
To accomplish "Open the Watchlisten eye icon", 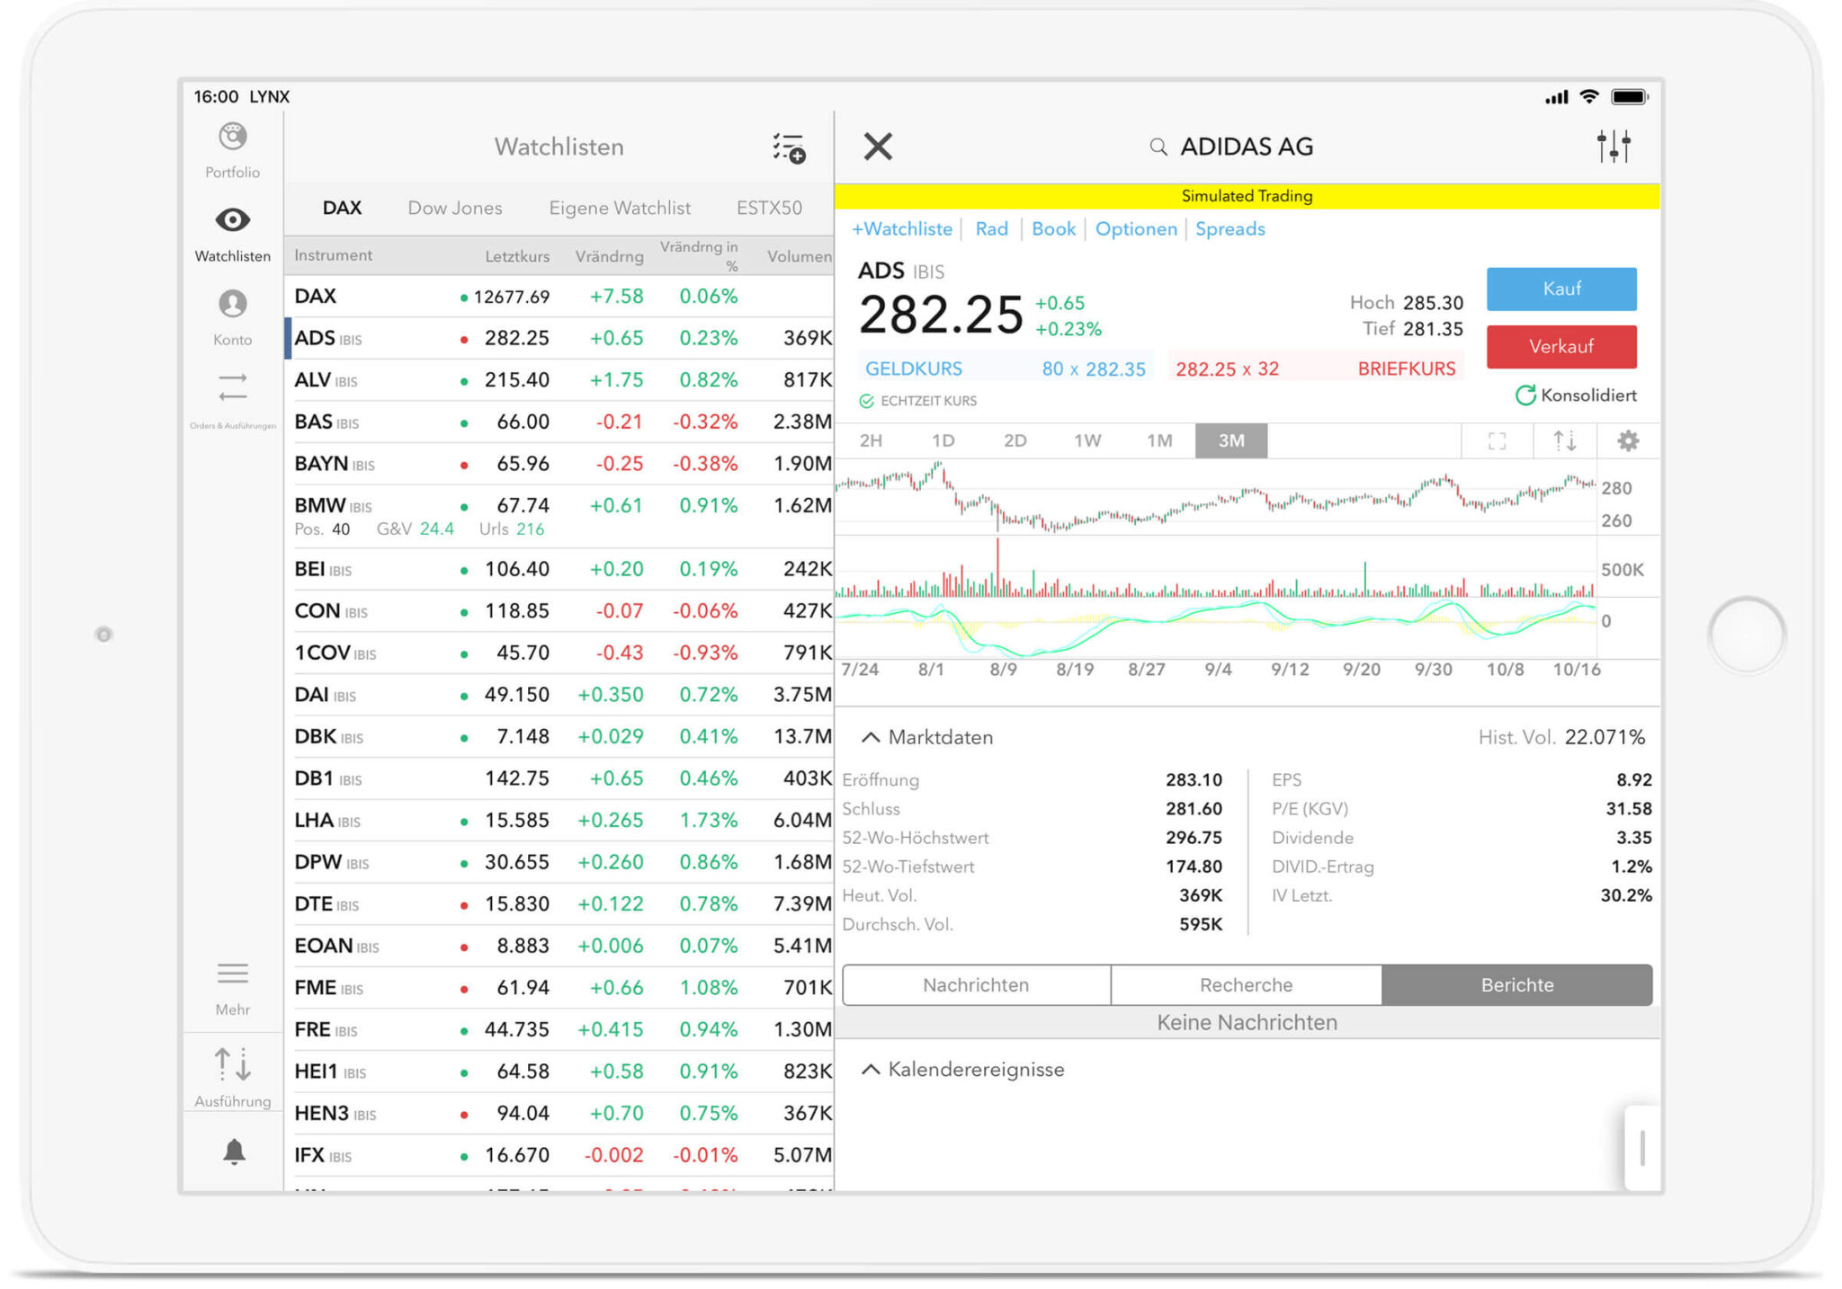I will pos(232,219).
